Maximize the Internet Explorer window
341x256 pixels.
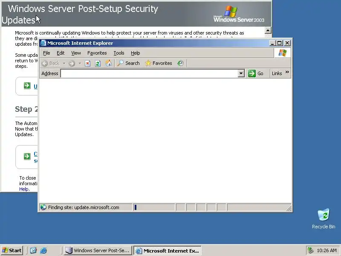280,43
